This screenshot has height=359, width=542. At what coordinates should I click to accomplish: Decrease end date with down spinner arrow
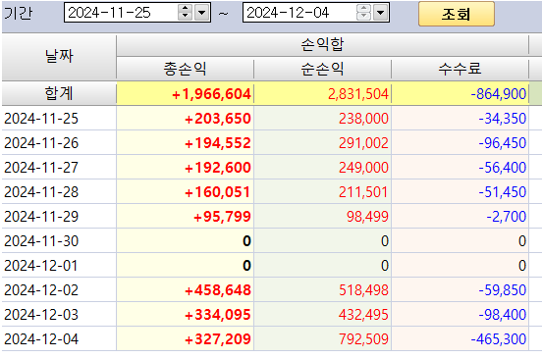point(363,17)
